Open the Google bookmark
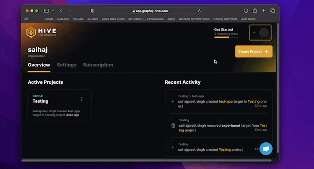The image size is (314, 169). (x=49, y=19)
